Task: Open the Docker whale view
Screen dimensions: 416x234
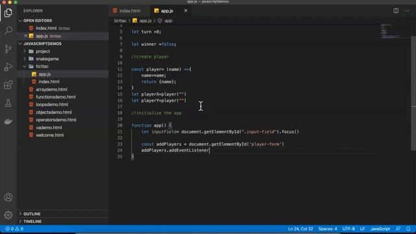Action: tap(8, 122)
